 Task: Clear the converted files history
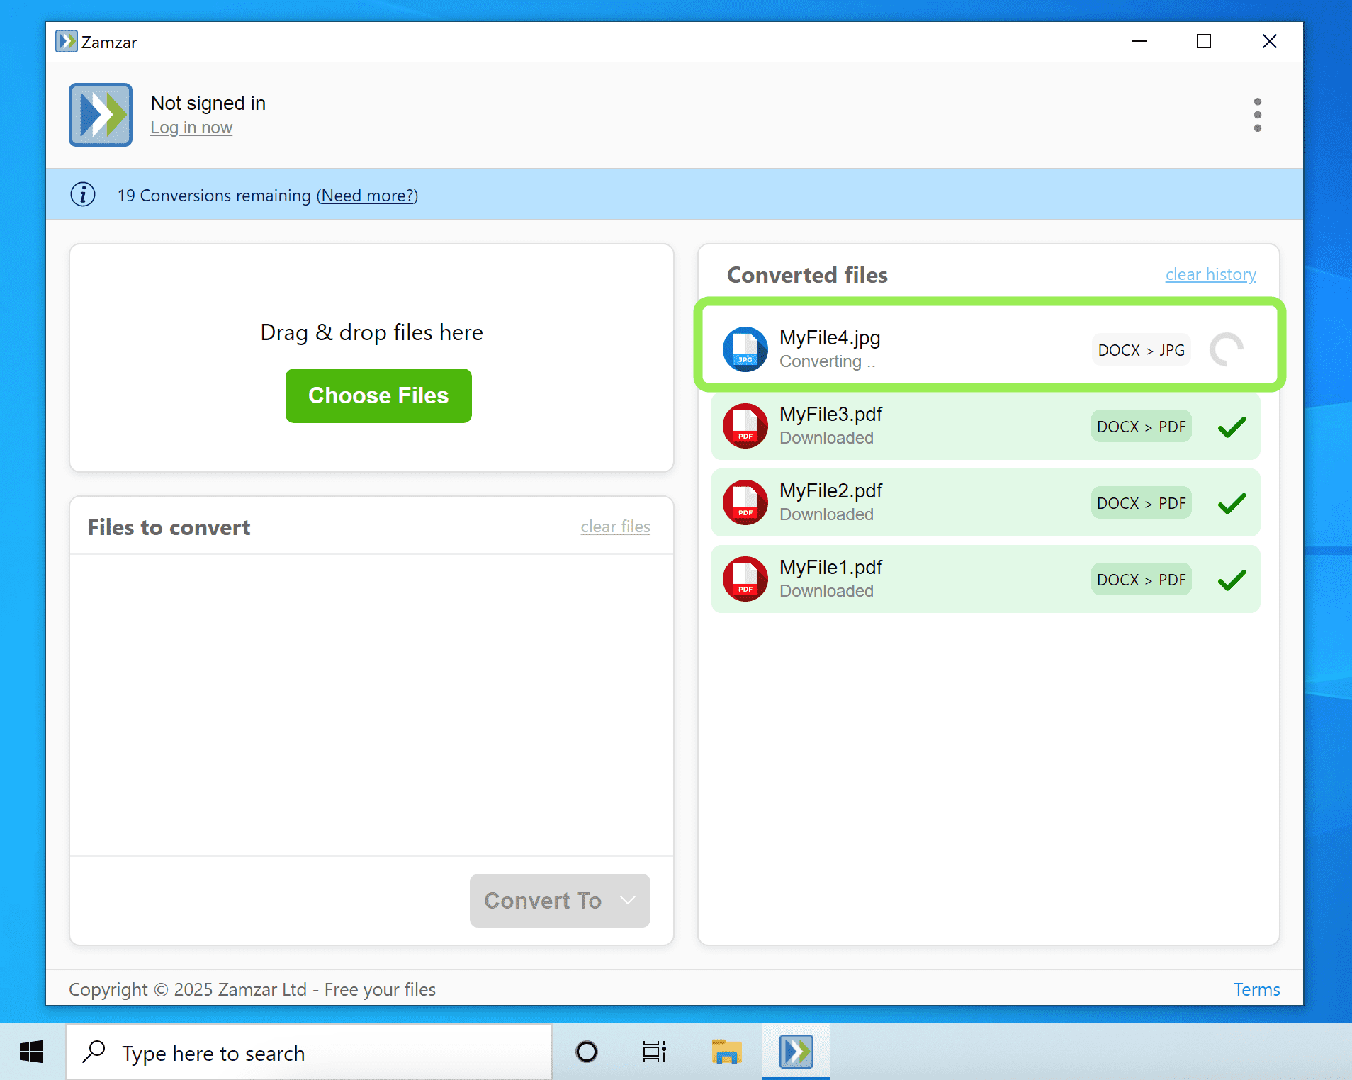coord(1210,274)
